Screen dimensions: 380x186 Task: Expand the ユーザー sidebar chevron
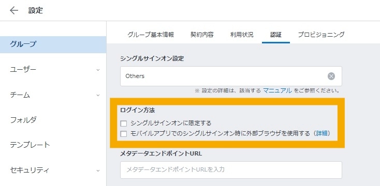(x=98, y=70)
